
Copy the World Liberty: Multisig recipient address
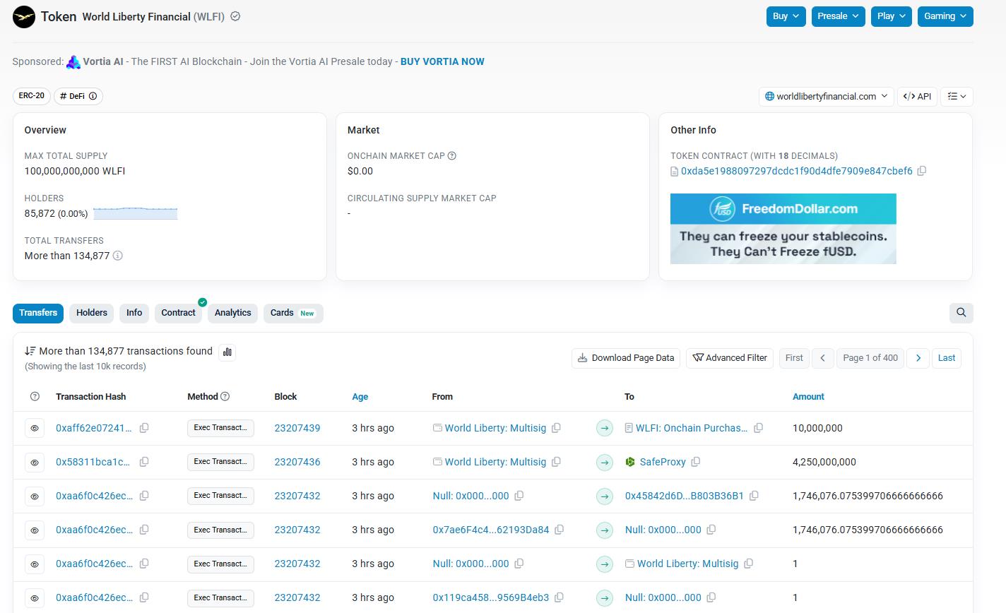point(749,564)
